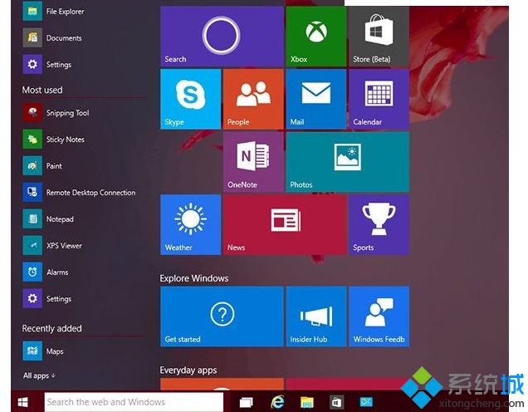This screenshot has height=412, width=528.
Task: Expand All apps list
Action: tap(39, 375)
